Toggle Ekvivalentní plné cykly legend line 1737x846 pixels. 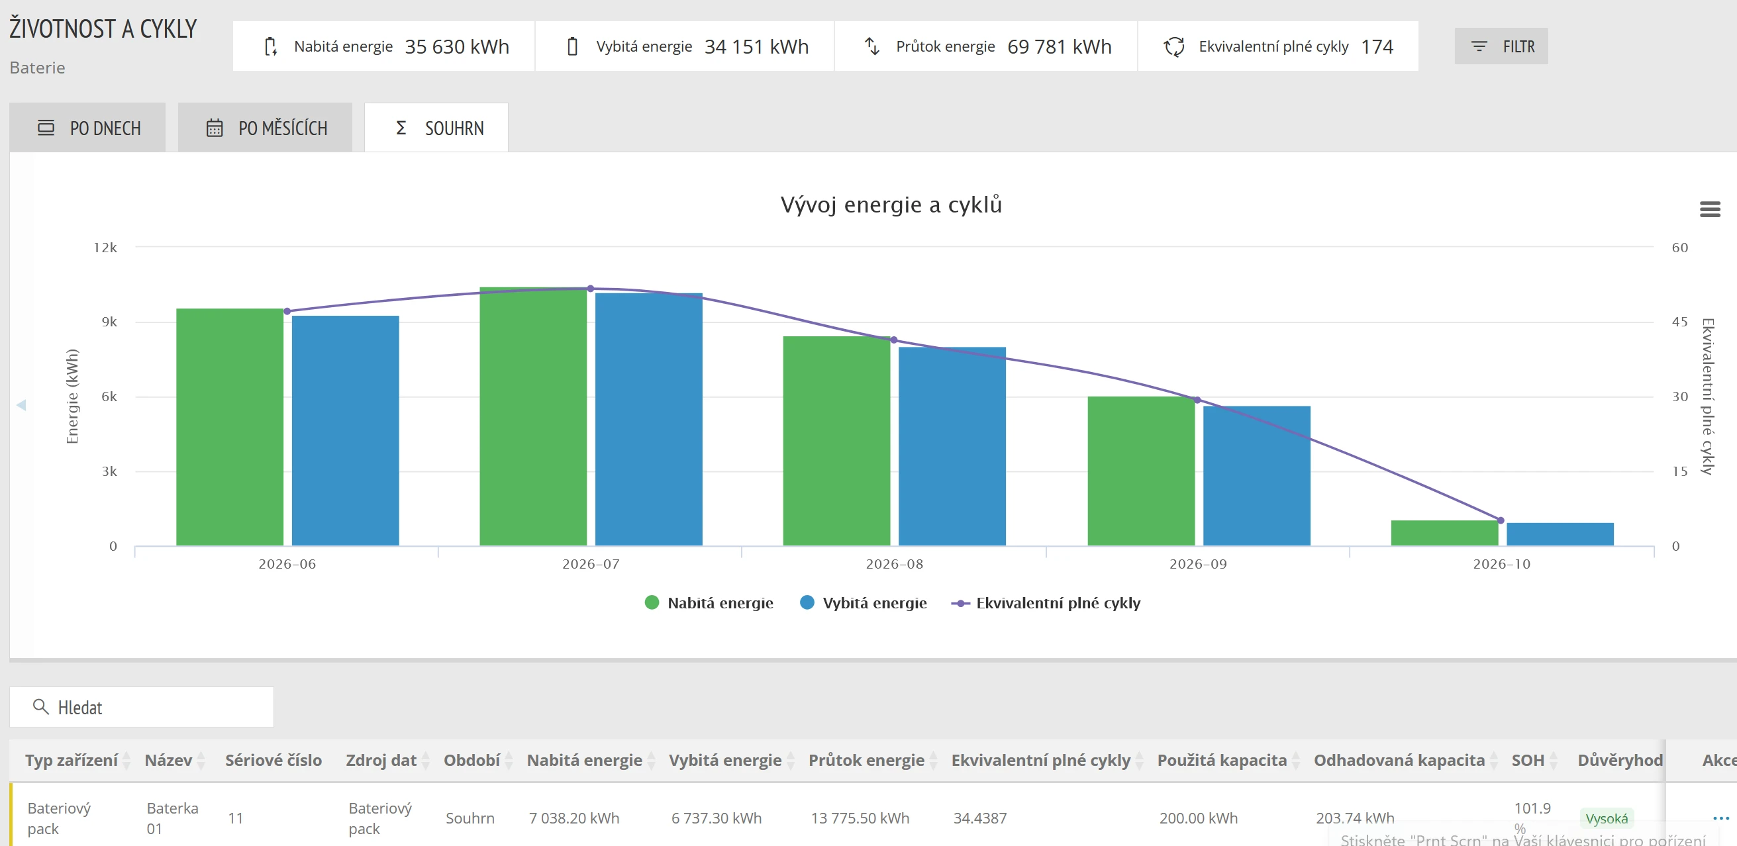point(1045,602)
